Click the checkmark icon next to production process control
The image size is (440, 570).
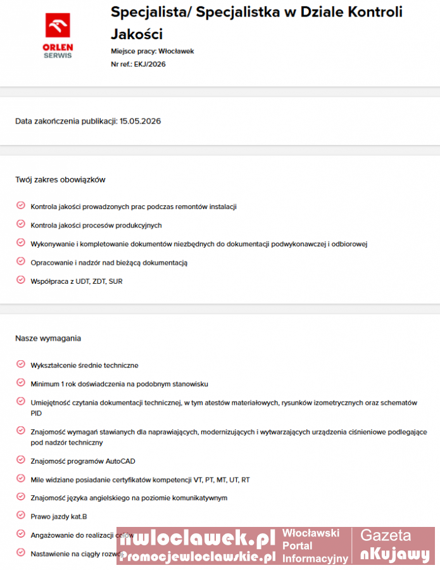point(20,224)
